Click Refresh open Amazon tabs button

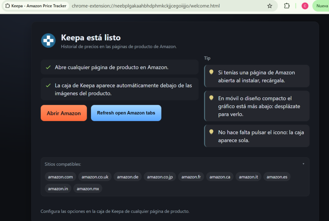click(x=126, y=113)
